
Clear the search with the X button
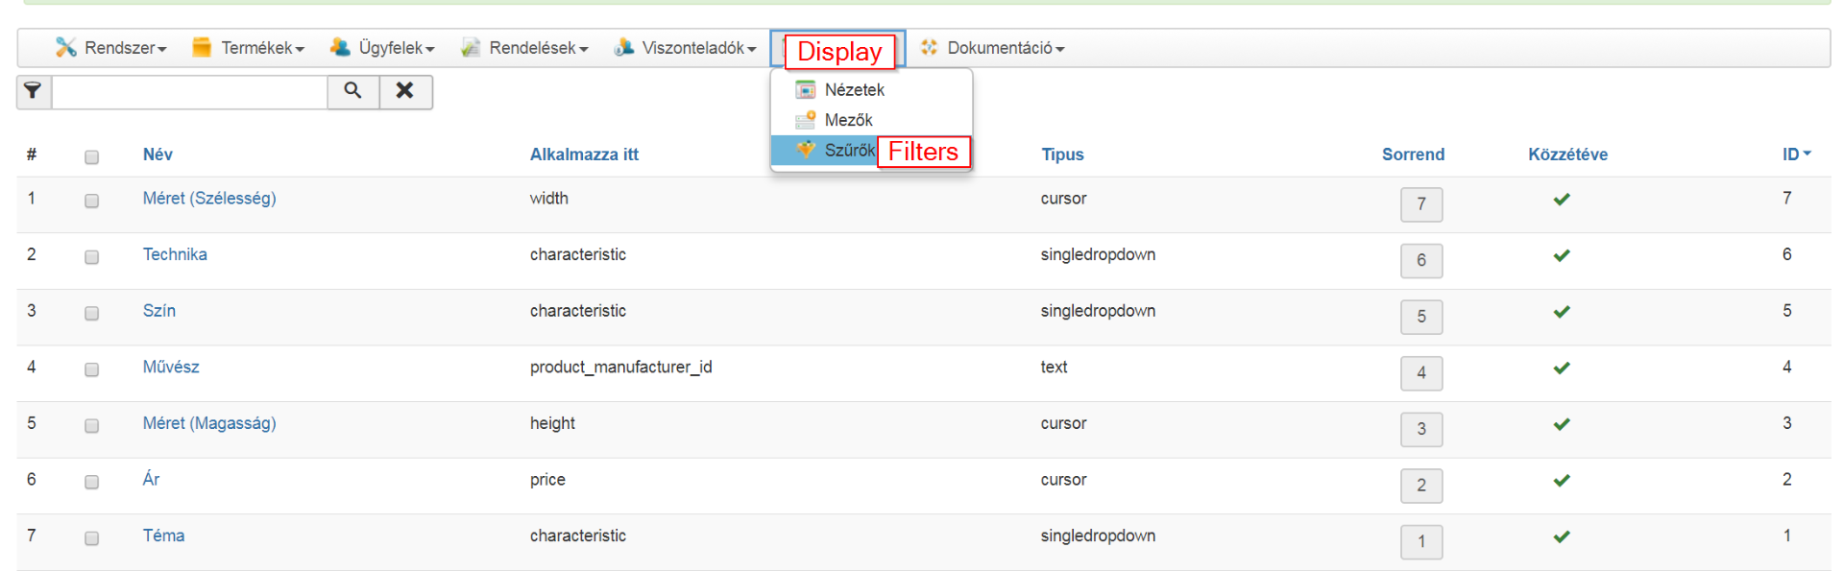tap(405, 92)
